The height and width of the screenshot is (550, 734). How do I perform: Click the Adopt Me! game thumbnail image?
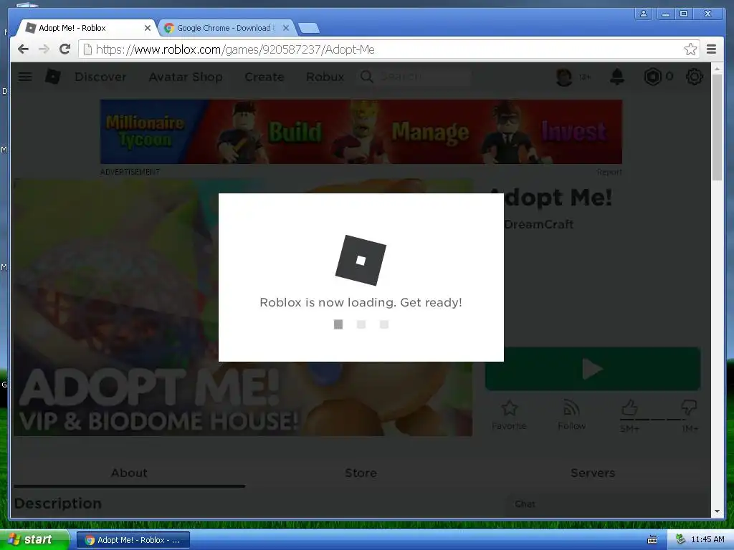(243, 307)
